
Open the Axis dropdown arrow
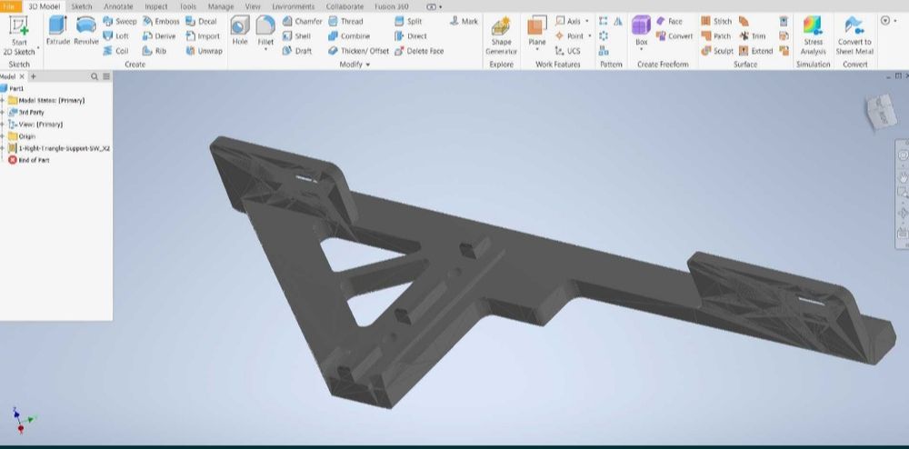(586, 22)
